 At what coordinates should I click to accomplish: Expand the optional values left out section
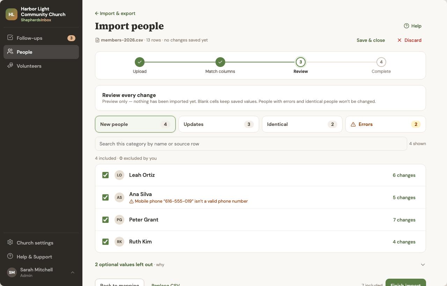[x=261, y=264]
